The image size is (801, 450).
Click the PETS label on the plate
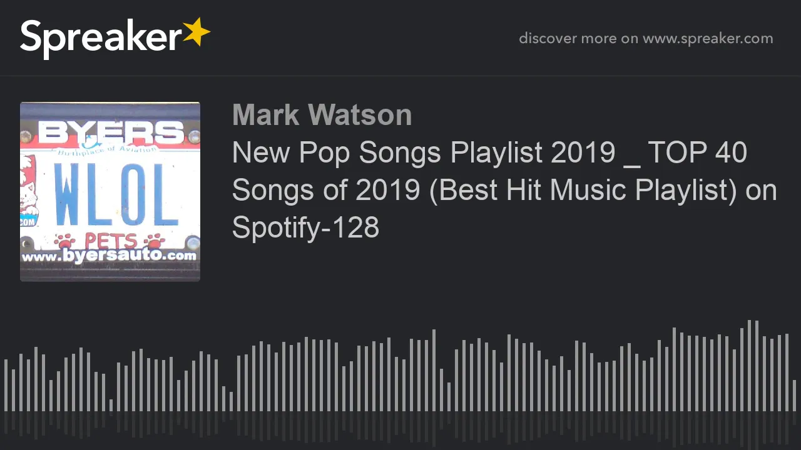(x=110, y=241)
